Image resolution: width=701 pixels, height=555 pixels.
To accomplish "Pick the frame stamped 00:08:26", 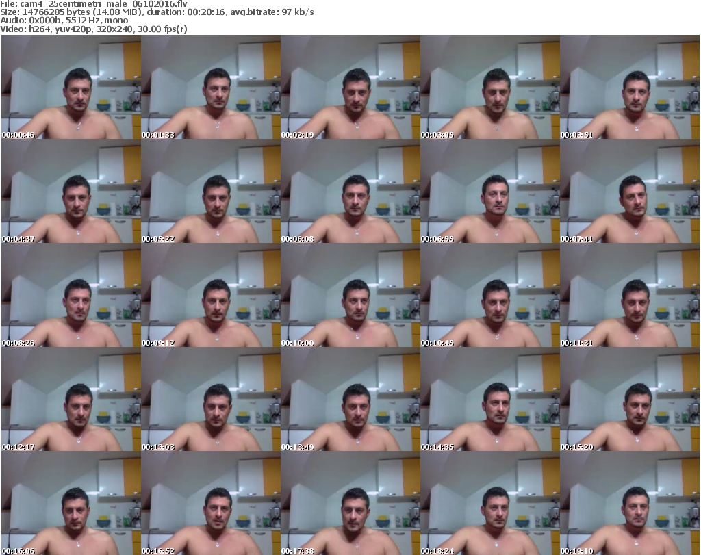I will [x=71, y=296].
